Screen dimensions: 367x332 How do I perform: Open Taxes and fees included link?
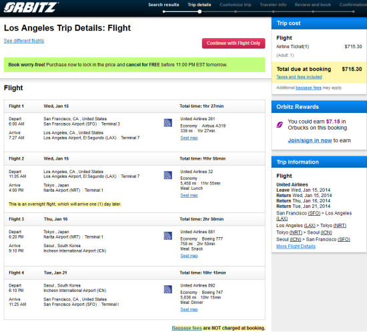(299, 77)
